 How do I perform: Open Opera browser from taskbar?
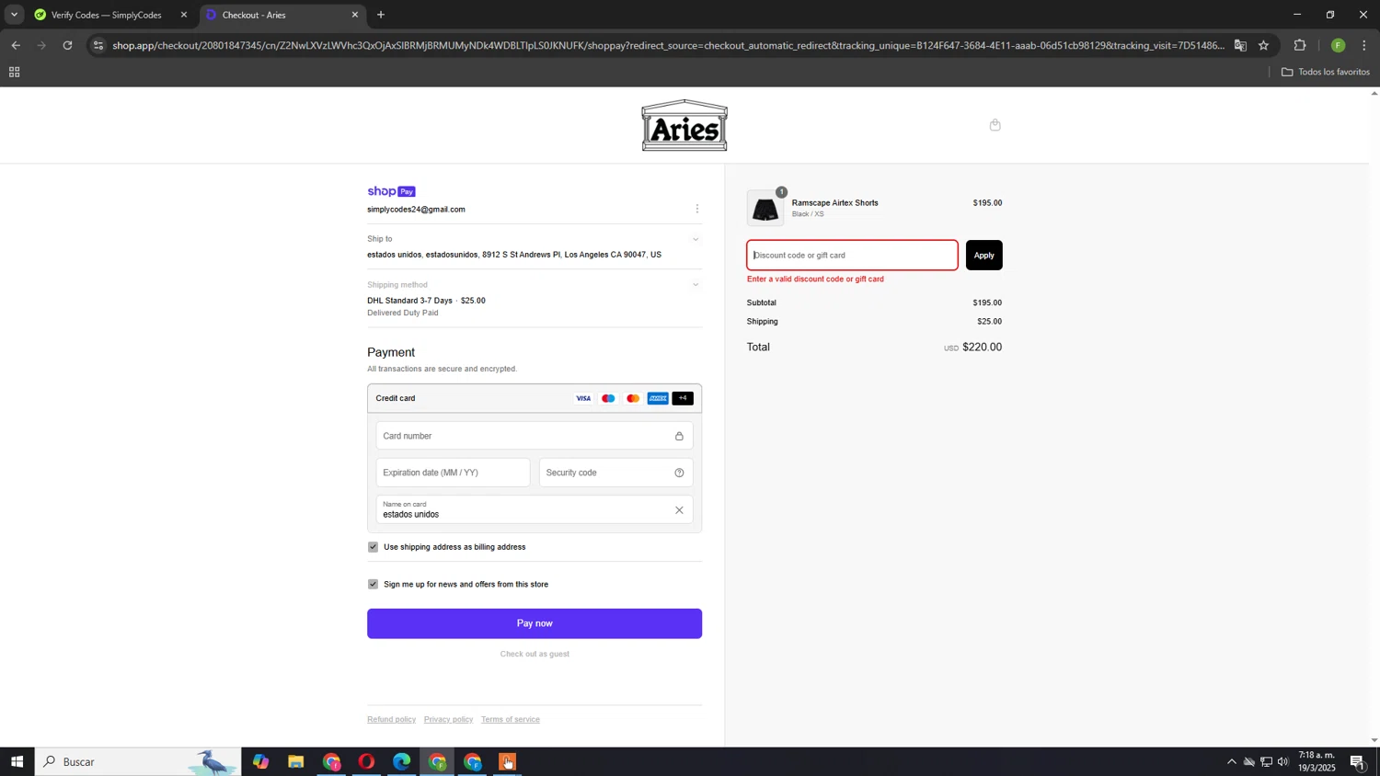[x=366, y=761]
